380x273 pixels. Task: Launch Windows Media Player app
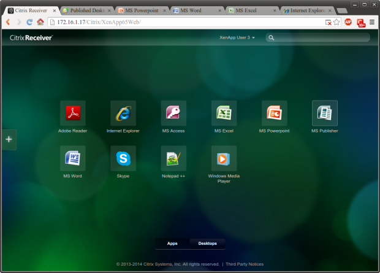[x=224, y=158]
